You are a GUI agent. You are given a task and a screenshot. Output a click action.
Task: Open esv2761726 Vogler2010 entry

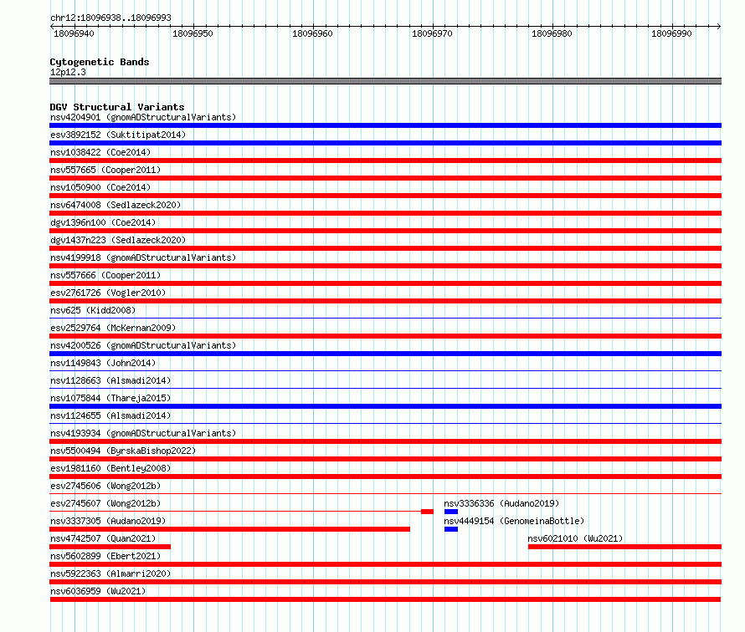(108, 293)
